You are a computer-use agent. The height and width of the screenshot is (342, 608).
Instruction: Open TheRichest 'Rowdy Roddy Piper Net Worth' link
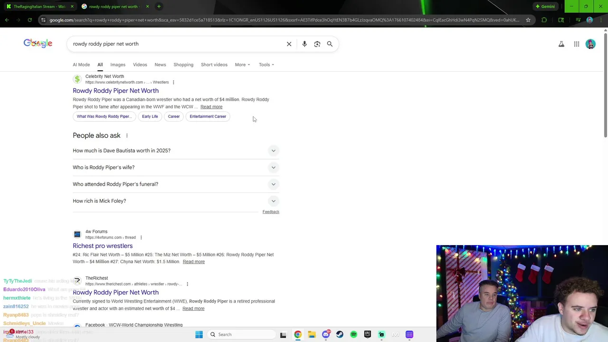coord(115,293)
